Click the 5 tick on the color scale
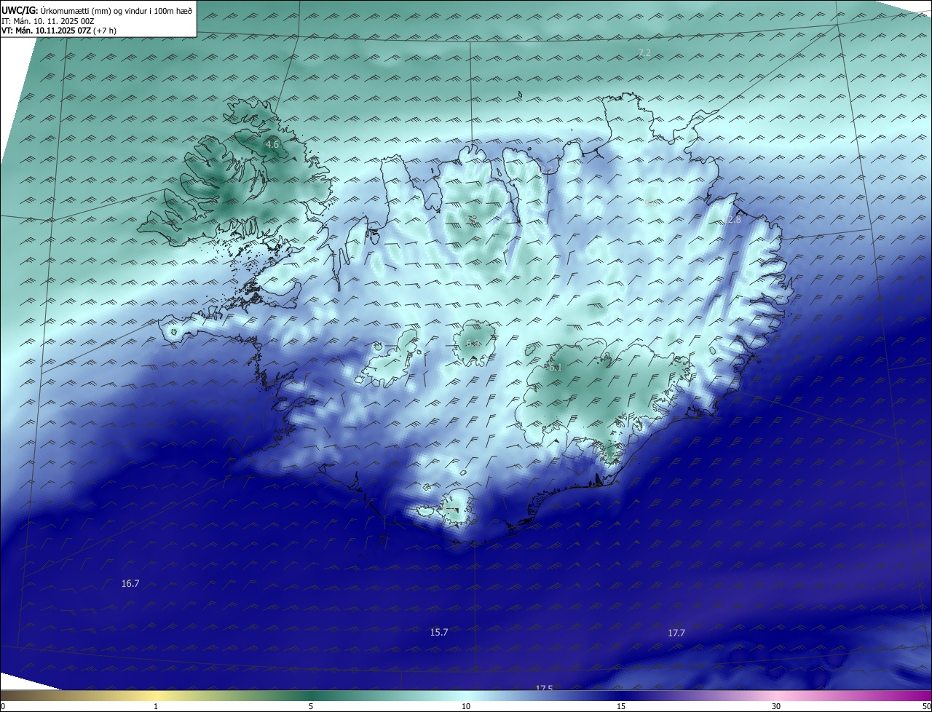The width and height of the screenshot is (932, 712). tap(311, 706)
